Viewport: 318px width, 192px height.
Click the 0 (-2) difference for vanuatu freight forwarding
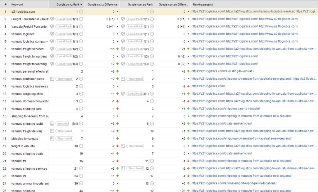tap(182, 64)
